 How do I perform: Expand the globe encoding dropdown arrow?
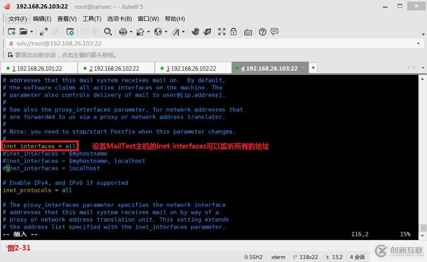tap(166, 32)
